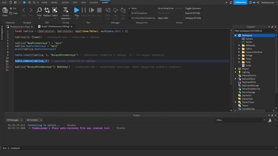Expand the Billboards folder
Image resolution: width=278 pixels, height=156 pixels.
[x=239, y=45]
